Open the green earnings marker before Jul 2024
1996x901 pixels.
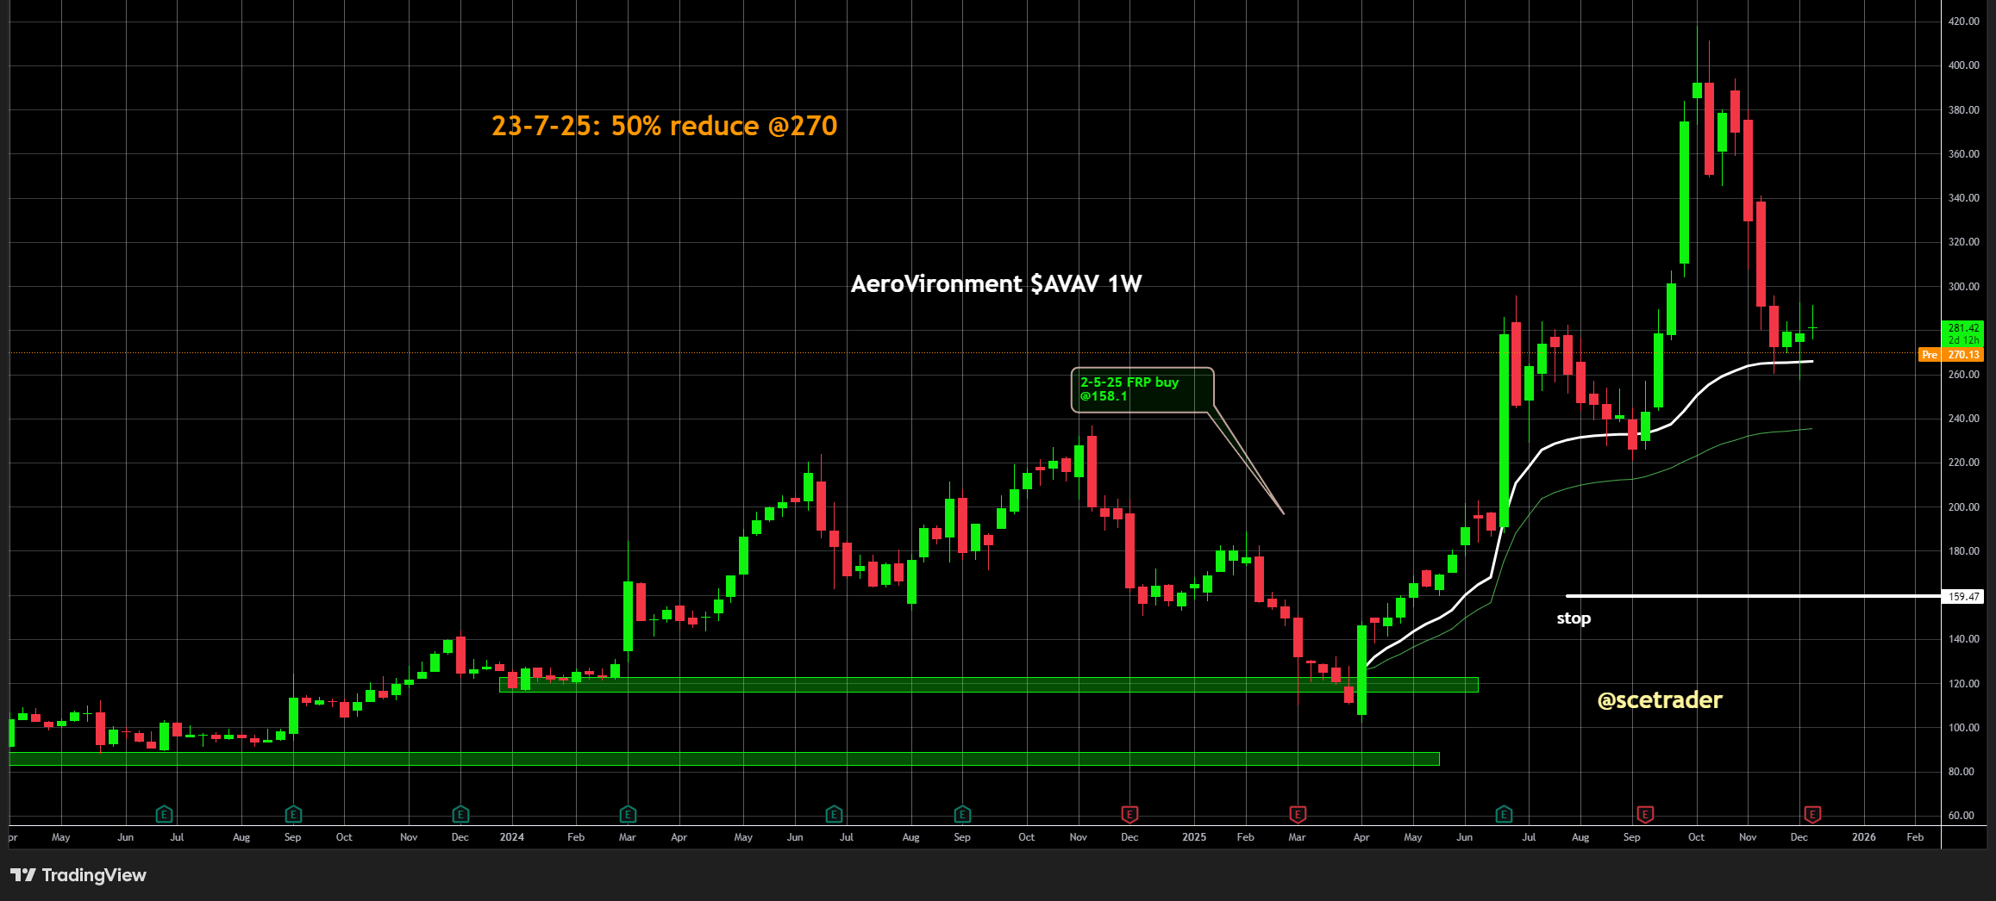coord(834,814)
